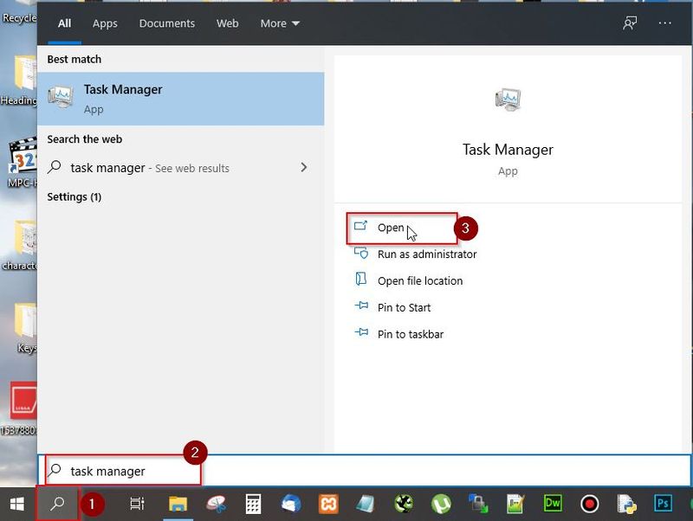
Task: Launch XAMPP from the taskbar
Action: coord(328,504)
